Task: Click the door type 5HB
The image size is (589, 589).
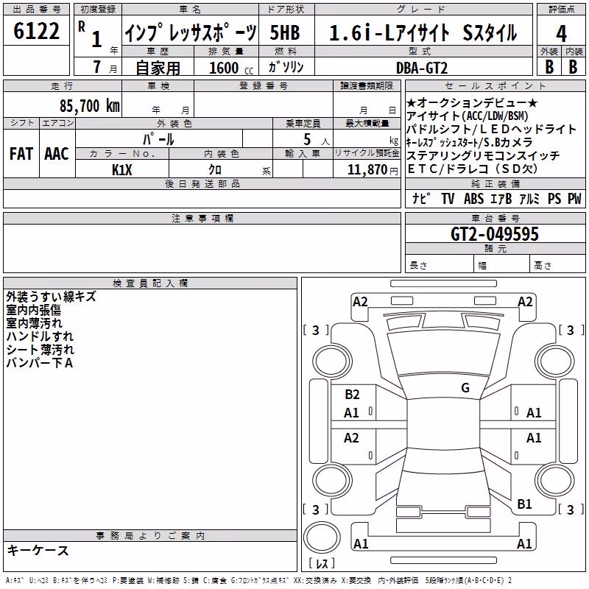Action: [x=285, y=32]
